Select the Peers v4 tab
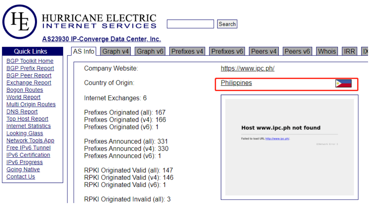 (x=264, y=51)
